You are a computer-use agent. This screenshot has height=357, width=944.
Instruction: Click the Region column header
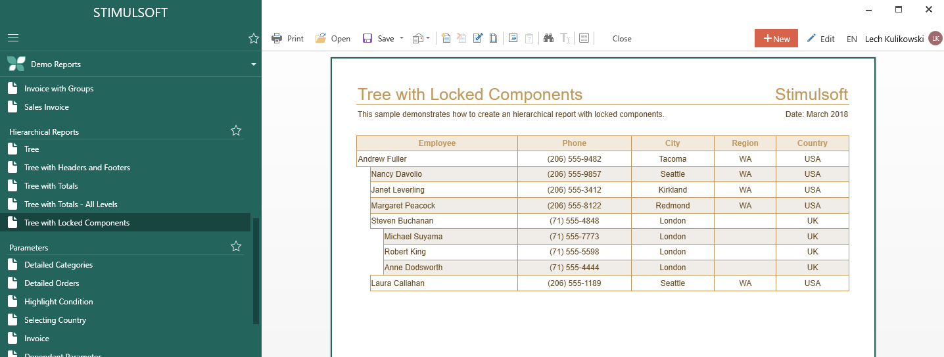745,143
